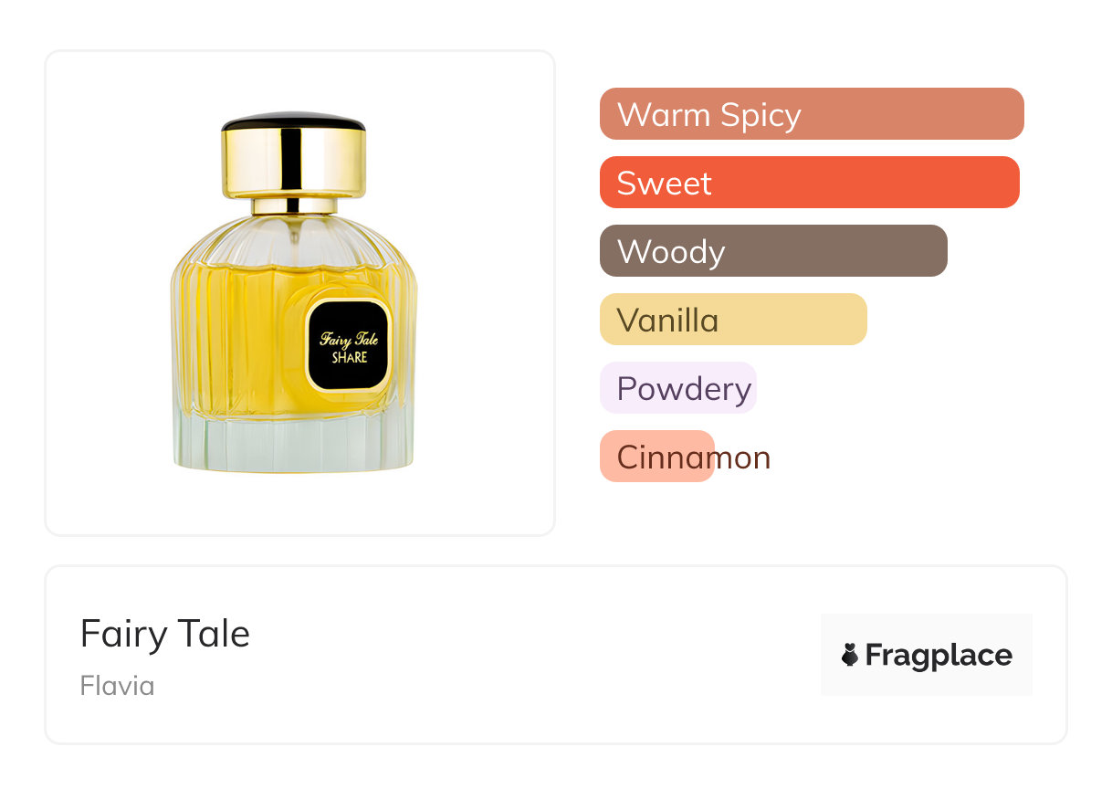Click the Cinnamon label text
This screenshot has width=1112, height=789.
pyautogui.click(x=693, y=457)
